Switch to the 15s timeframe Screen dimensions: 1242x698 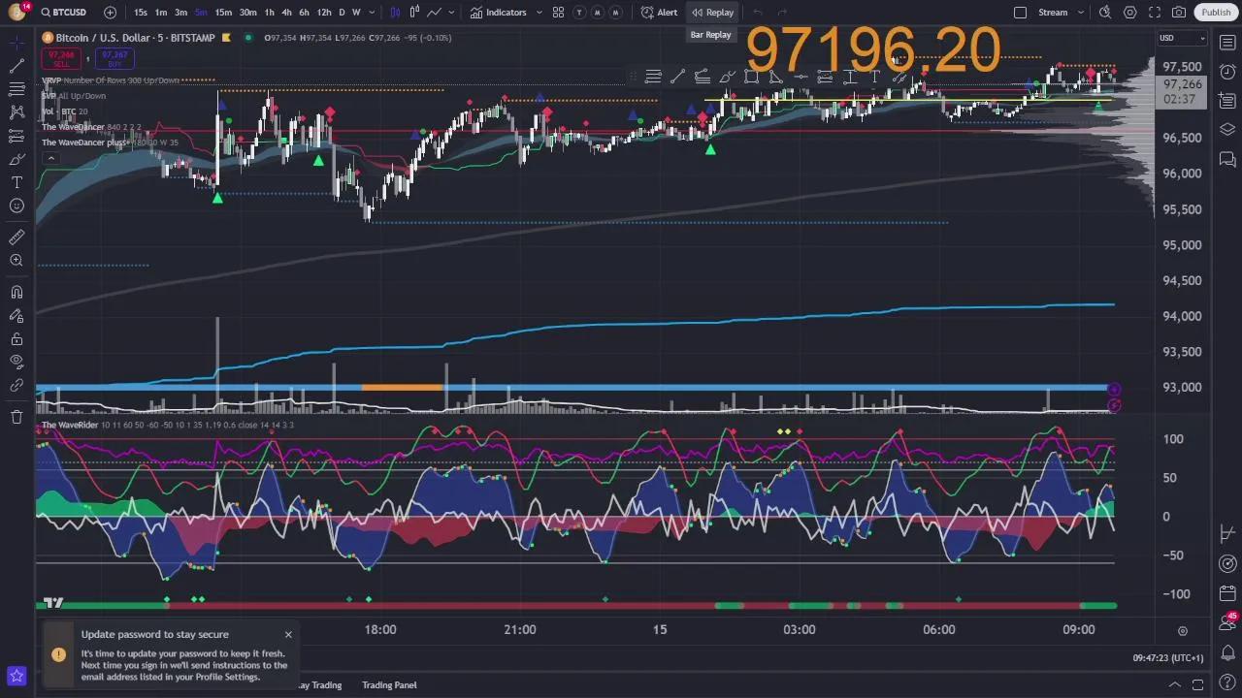tap(141, 13)
